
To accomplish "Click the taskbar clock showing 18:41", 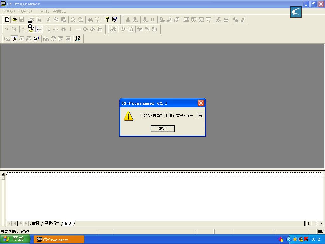I will click(316, 240).
